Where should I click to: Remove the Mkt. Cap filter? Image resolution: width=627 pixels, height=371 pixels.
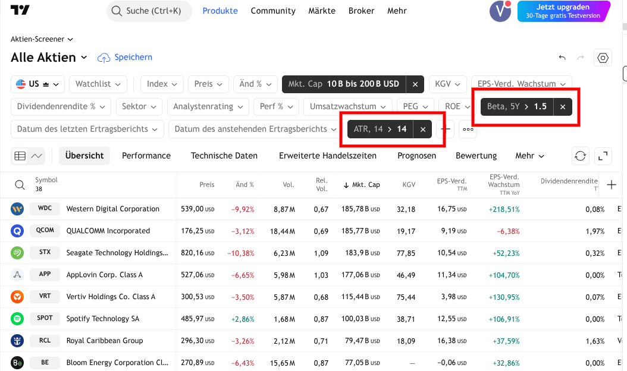pyautogui.click(x=415, y=84)
